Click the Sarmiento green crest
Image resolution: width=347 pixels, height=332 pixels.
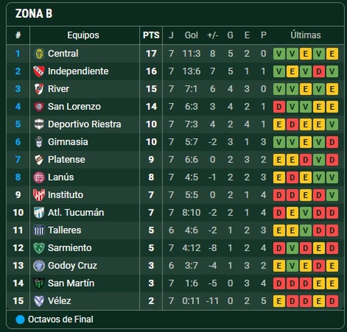coord(39,248)
